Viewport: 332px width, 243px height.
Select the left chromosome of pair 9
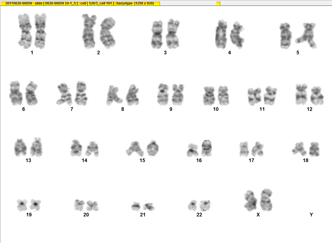tap(163, 94)
